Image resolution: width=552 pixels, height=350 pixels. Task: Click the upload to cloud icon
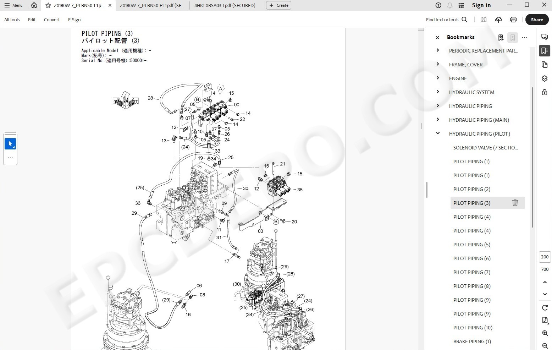pyautogui.click(x=498, y=20)
